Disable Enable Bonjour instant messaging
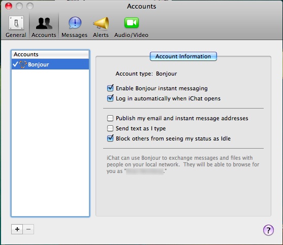The width and height of the screenshot is (283, 245). point(110,88)
